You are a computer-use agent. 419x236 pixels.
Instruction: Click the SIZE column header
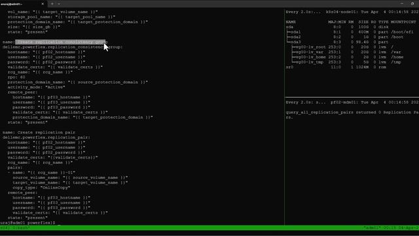tap(363, 22)
